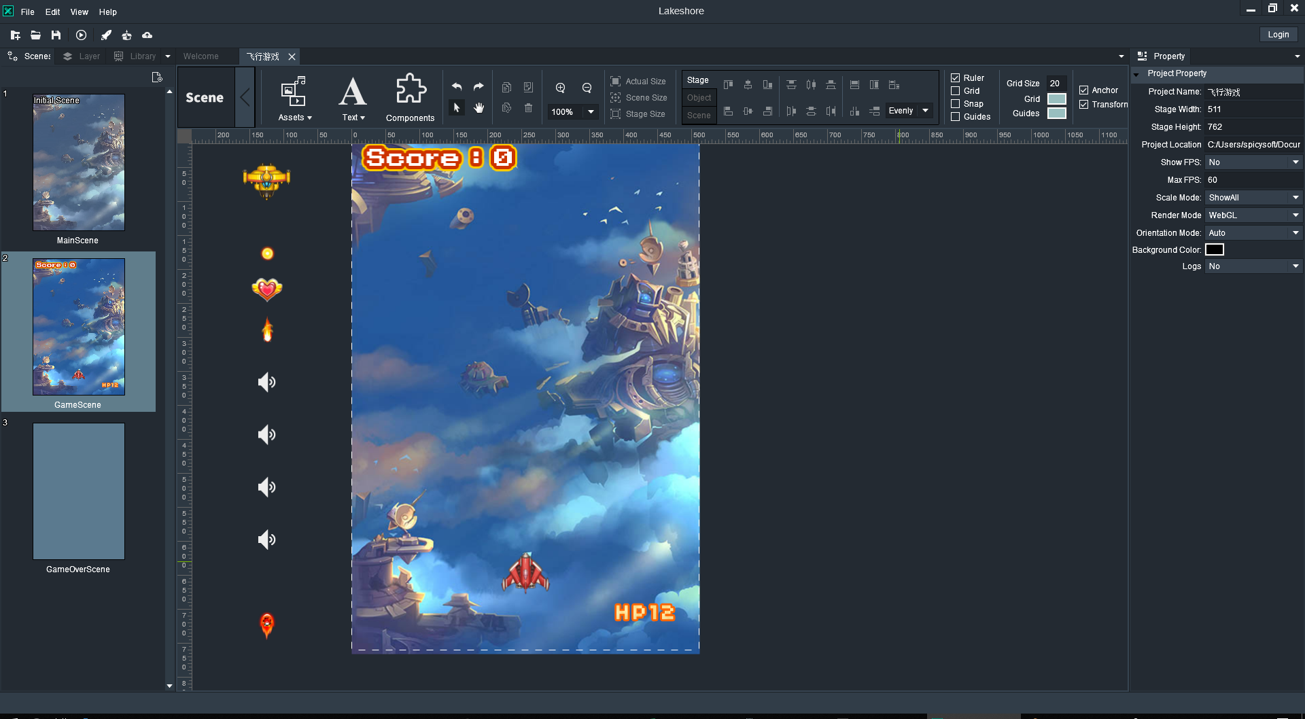Open the Text tool dropdown
Image resolution: width=1305 pixels, height=719 pixels.
click(x=353, y=99)
